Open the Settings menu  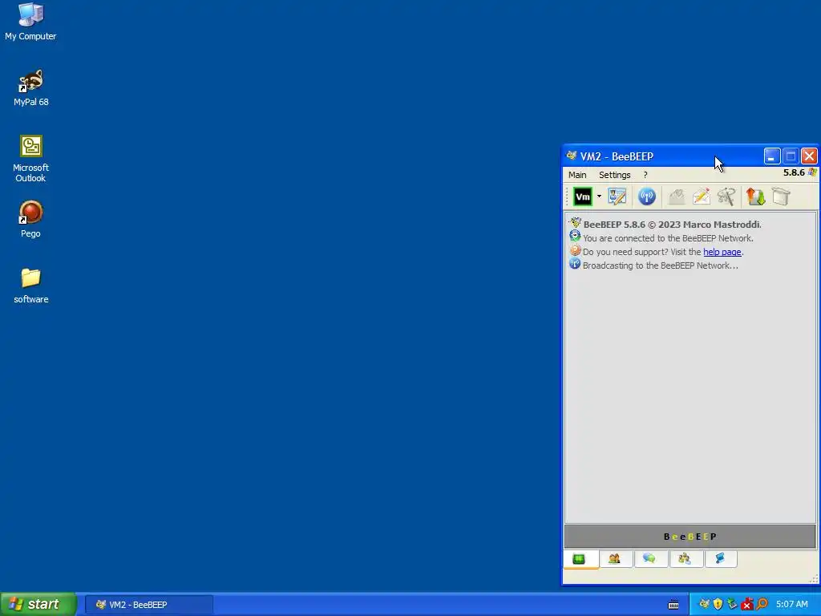[x=615, y=175]
